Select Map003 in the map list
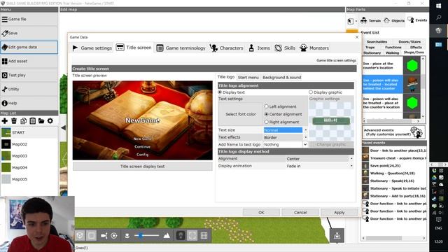The image size is (448, 252). (29, 156)
